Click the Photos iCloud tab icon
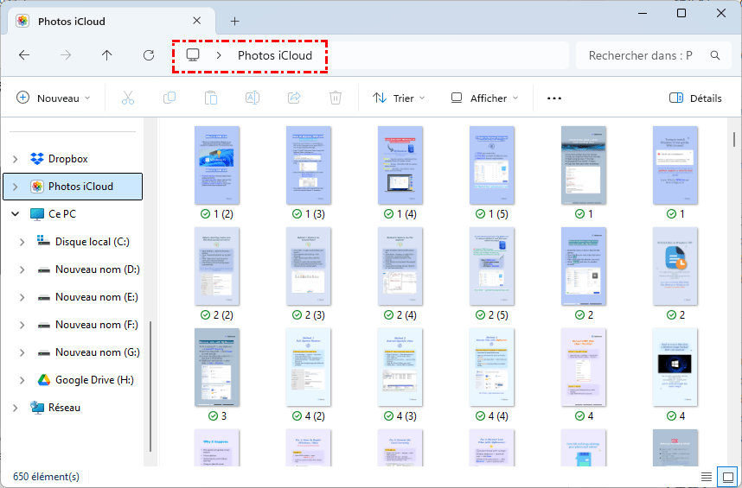 coord(22,21)
